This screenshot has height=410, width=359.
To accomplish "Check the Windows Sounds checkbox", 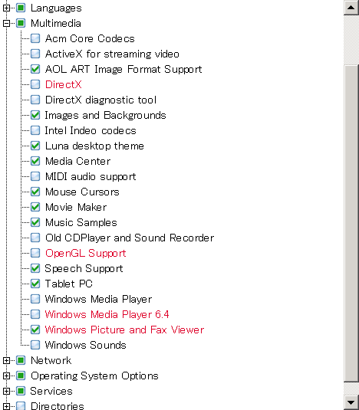I will click(x=35, y=345).
